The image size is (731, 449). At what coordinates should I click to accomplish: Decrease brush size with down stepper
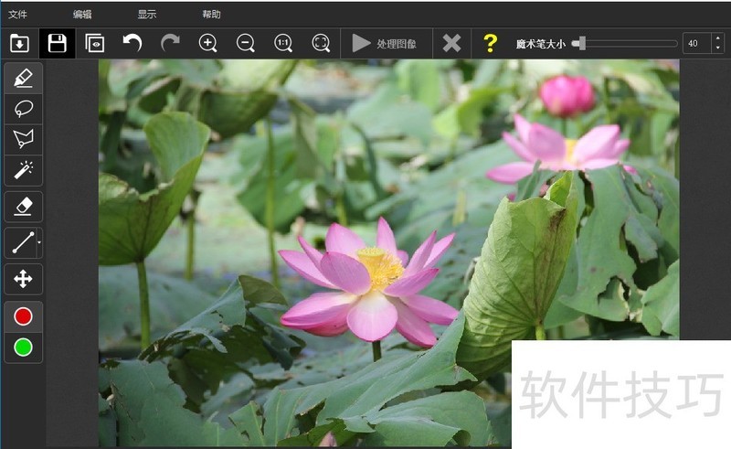coord(718,48)
